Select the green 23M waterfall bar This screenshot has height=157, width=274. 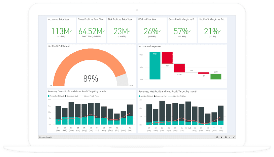click(216, 76)
